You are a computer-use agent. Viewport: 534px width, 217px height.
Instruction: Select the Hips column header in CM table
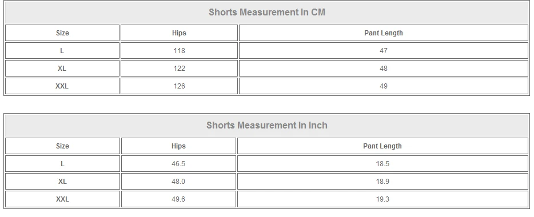(x=179, y=33)
